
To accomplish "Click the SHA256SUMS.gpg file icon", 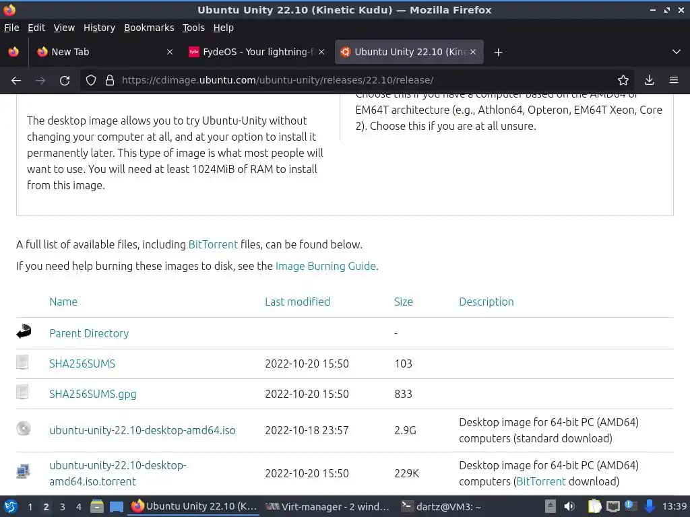I will tap(22, 392).
